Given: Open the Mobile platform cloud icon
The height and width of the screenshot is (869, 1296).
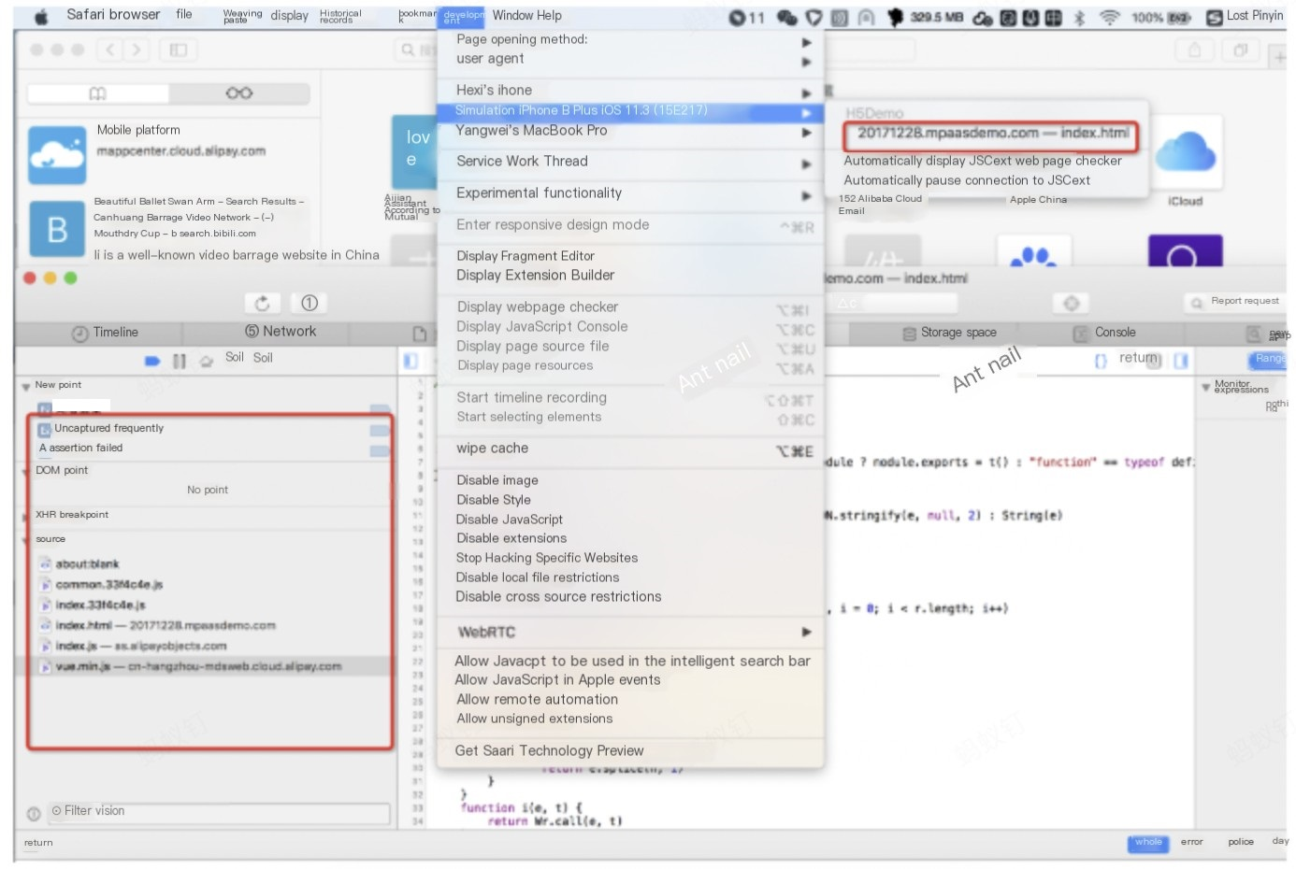Looking at the screenshot, I should 57,154.
